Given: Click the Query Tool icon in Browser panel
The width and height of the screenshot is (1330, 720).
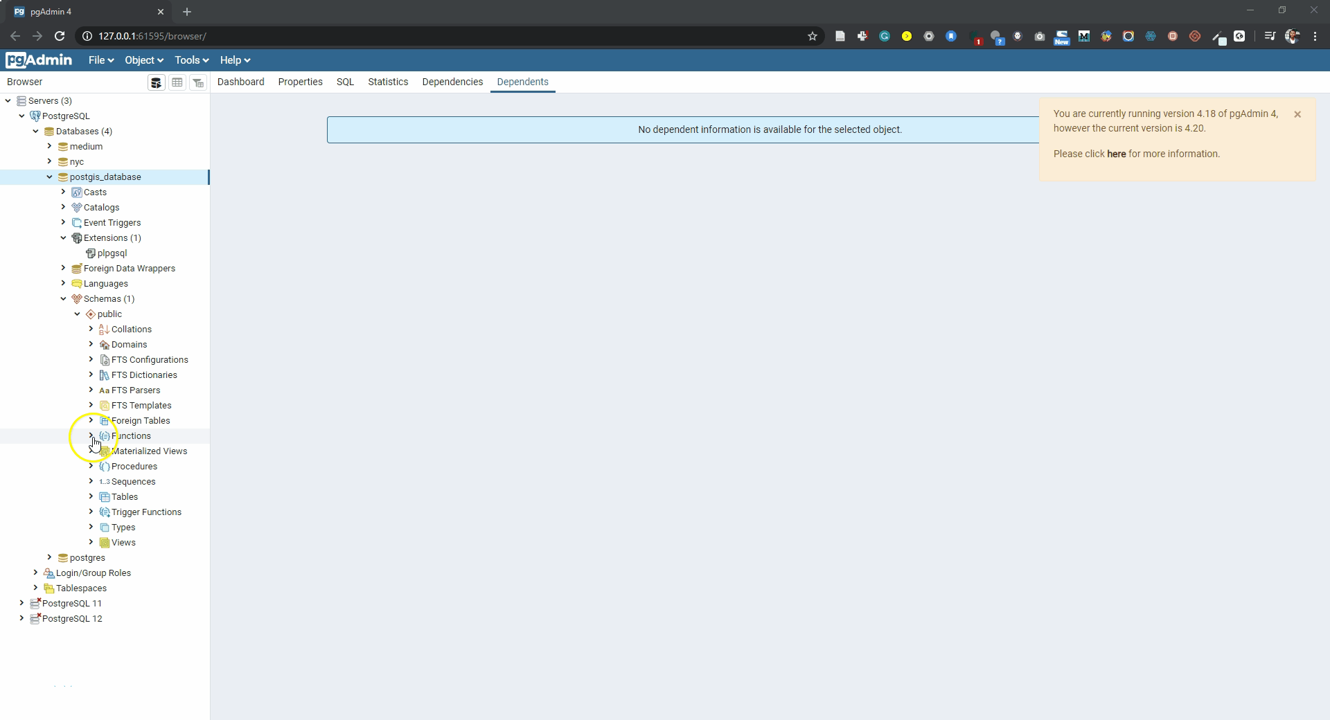Looking at the screenshot, I should (x=157, y=82).
